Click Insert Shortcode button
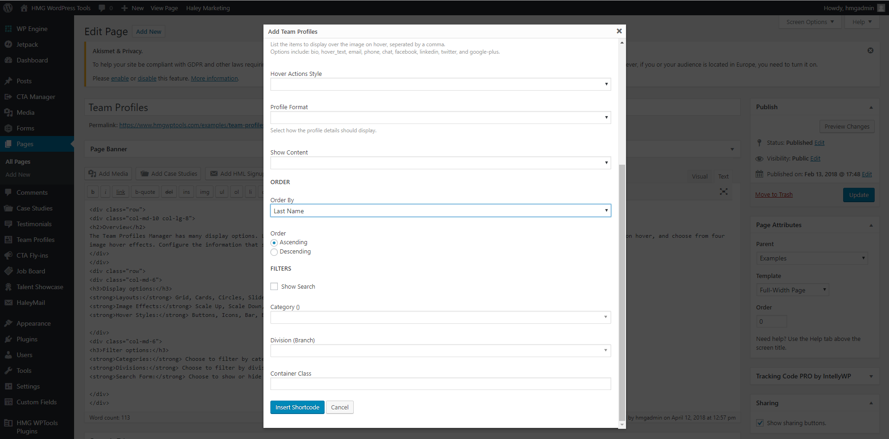The image size is (889, 439). (297, 407)
